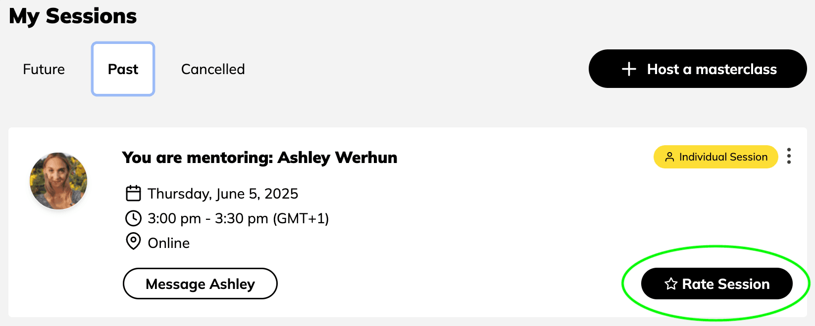Open Ashley Werhun's profile photo

[x=58, y=181]
